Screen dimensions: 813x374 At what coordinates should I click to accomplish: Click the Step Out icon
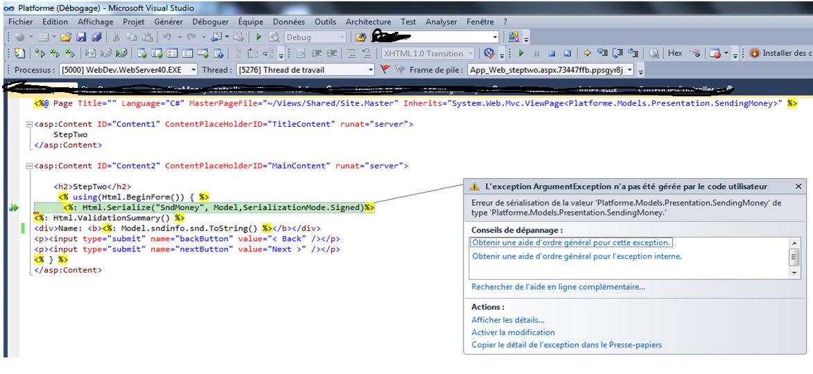pos(633,53)
